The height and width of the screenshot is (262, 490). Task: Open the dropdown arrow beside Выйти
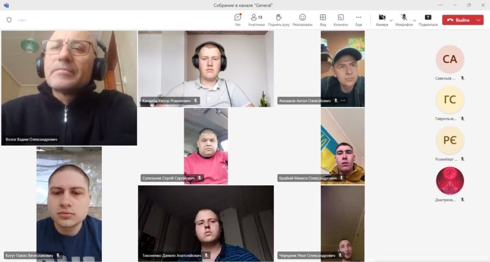[x=479, y=20]
